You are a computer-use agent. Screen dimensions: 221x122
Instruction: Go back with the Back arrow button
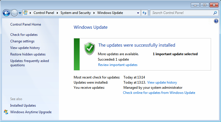coord(6,13)
